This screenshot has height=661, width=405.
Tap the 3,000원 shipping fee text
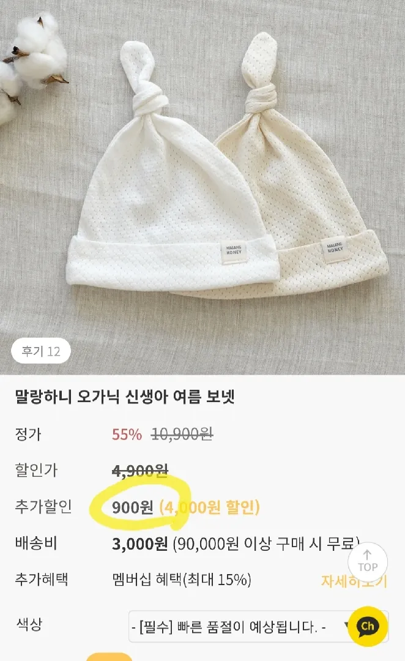point(140,544)
